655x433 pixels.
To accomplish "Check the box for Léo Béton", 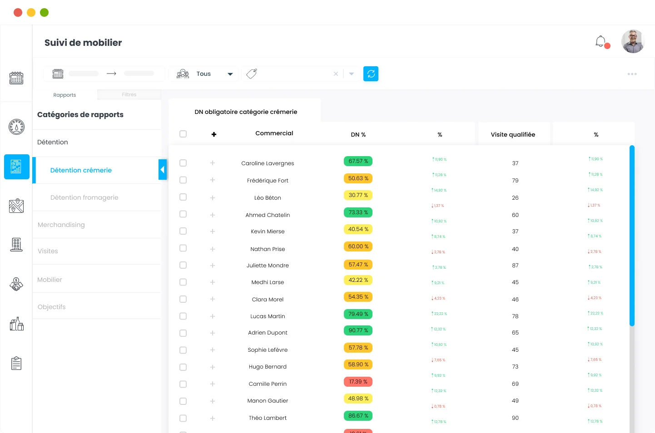I will (183, 197).
